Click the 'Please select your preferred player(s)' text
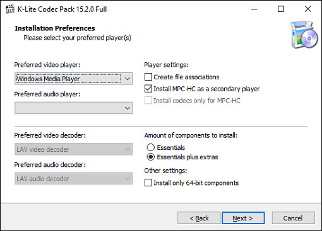The width and height of the screenshot is (322, 231). click(77, 38)
